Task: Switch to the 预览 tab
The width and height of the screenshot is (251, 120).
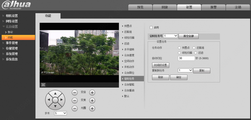Action: [140, 7]
